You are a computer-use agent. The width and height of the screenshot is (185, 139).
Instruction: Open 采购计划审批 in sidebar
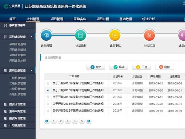(x=17, y=55)
